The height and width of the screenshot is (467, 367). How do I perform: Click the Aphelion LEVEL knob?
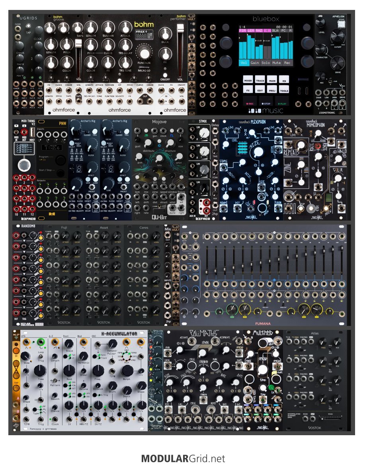320,22
